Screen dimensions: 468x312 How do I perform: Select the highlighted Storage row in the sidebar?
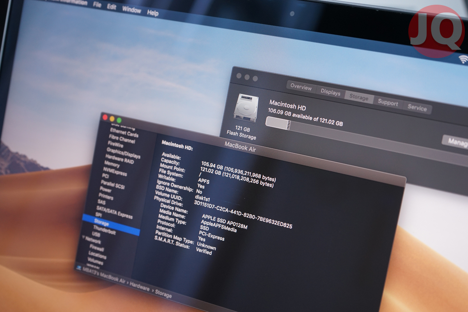pyautogui.click(x=111, y=225)
